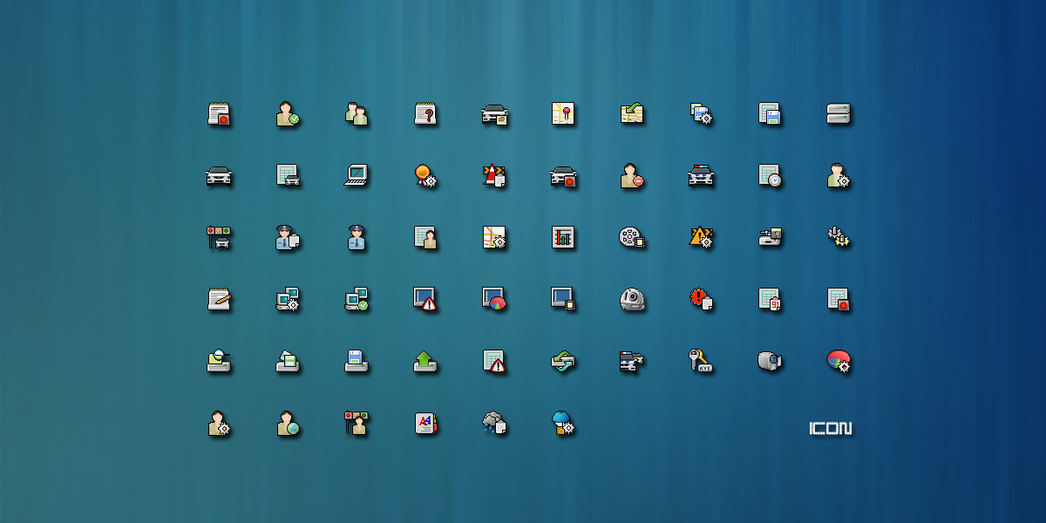Viewport: 1046px width, 523px height.
Task: Open the laptop computer icon
Action: (356, 175)
